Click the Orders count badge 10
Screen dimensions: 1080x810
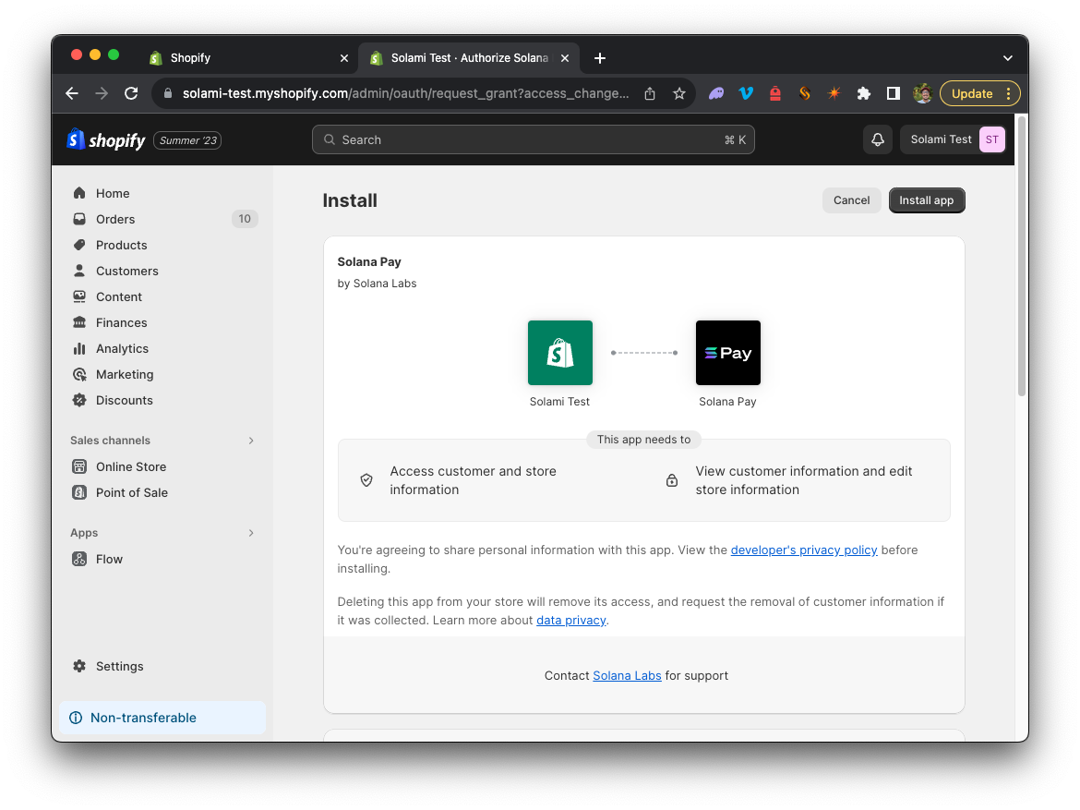(245, 219)
